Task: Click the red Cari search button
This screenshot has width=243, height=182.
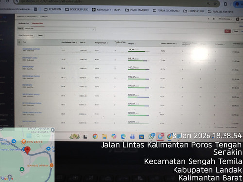Action: [227, 31]
